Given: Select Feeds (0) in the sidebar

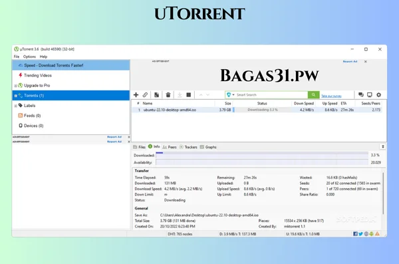Looking at the screenshot, I should [71, 116].
